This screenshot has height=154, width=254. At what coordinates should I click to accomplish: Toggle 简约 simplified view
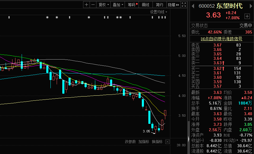pos(160,5)
